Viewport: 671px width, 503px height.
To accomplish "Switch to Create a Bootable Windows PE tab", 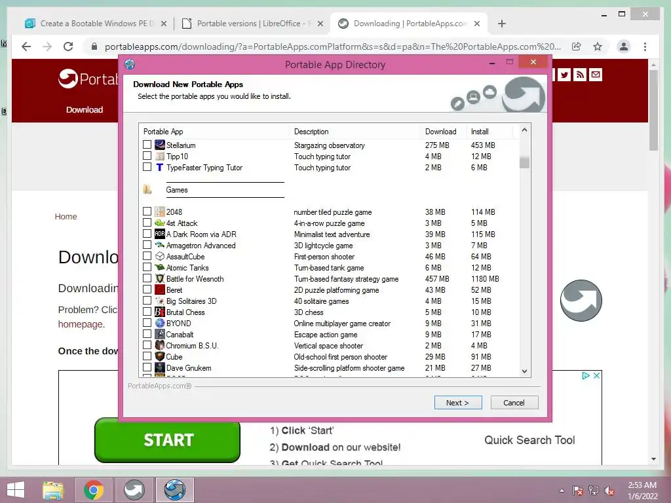I will coord(96,24).
